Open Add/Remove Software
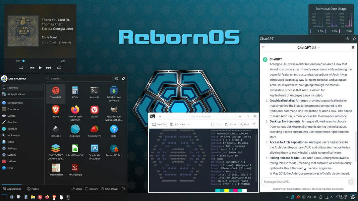This screenshot has height=201, width=358. (114, 91)
